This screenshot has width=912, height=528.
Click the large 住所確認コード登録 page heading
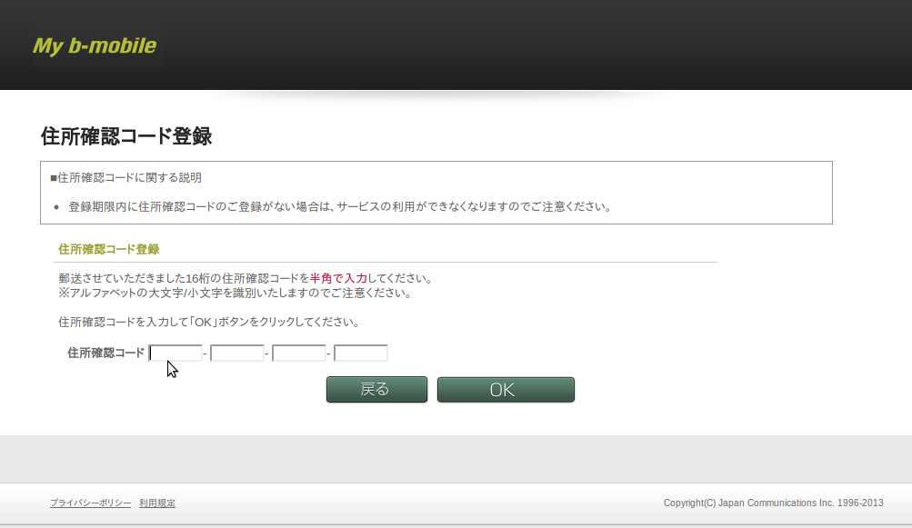[x=126, y=136]
